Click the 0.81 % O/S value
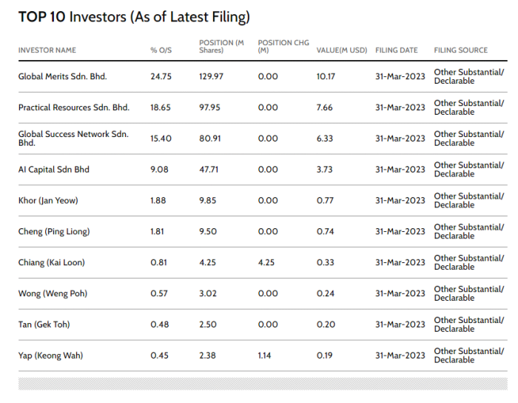The width and height of the screenshot is (518, 403). click(x=158, y=262)
